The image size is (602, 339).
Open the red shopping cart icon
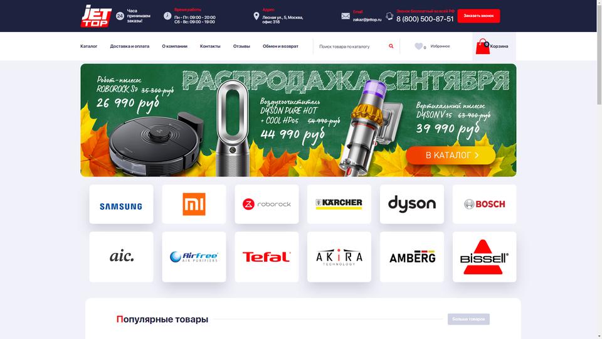[483, 46]
